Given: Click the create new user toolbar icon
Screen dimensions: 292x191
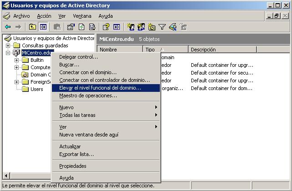Looking at the screenshot, I should (x=130, y=27).
